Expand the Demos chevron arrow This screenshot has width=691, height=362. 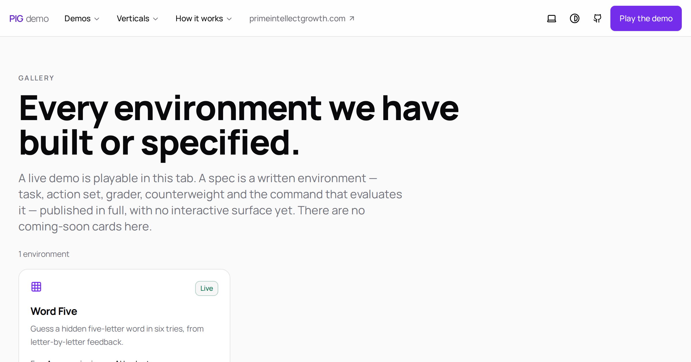[97, 19]
